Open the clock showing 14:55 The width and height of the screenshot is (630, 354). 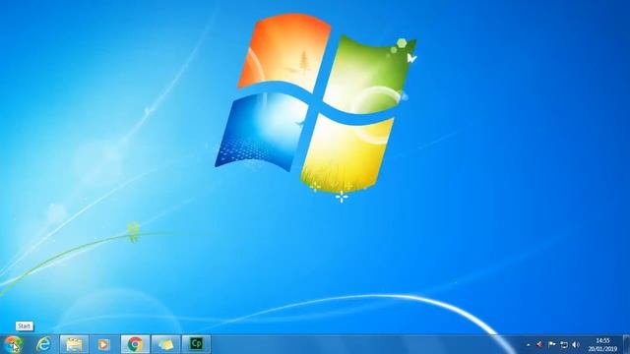[x=602, y=345]
